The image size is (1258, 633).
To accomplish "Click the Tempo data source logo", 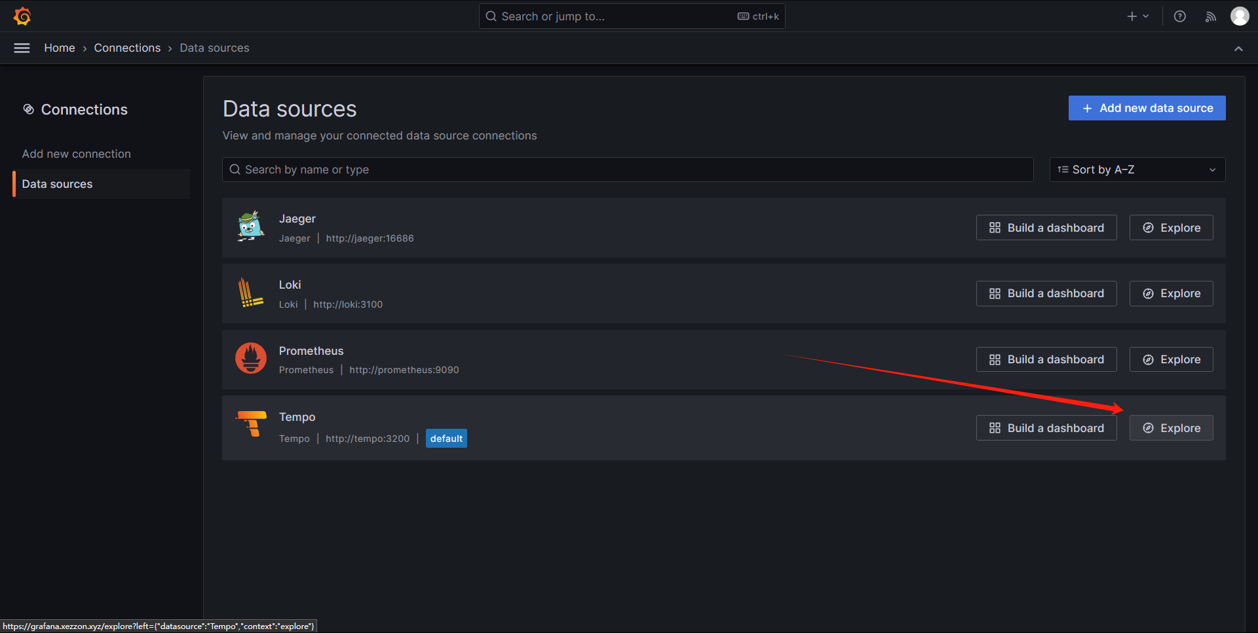I will pos(252,424).
